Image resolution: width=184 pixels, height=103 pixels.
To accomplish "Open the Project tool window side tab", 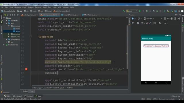I will [1, 18].
